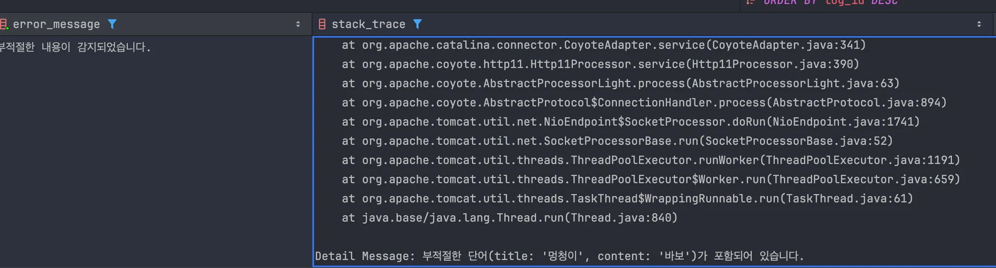996x268 pixels.
Task: Click the stack_trace column header label
Action: point(368,24)
